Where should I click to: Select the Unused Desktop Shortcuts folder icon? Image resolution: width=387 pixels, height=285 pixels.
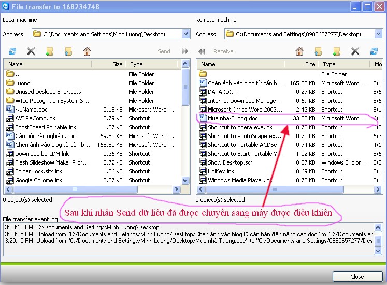(x=10, y=91)
